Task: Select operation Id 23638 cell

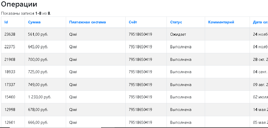Action: coord(13,34)
